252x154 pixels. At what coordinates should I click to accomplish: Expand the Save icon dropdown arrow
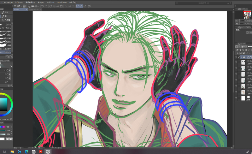coord(38,6)
